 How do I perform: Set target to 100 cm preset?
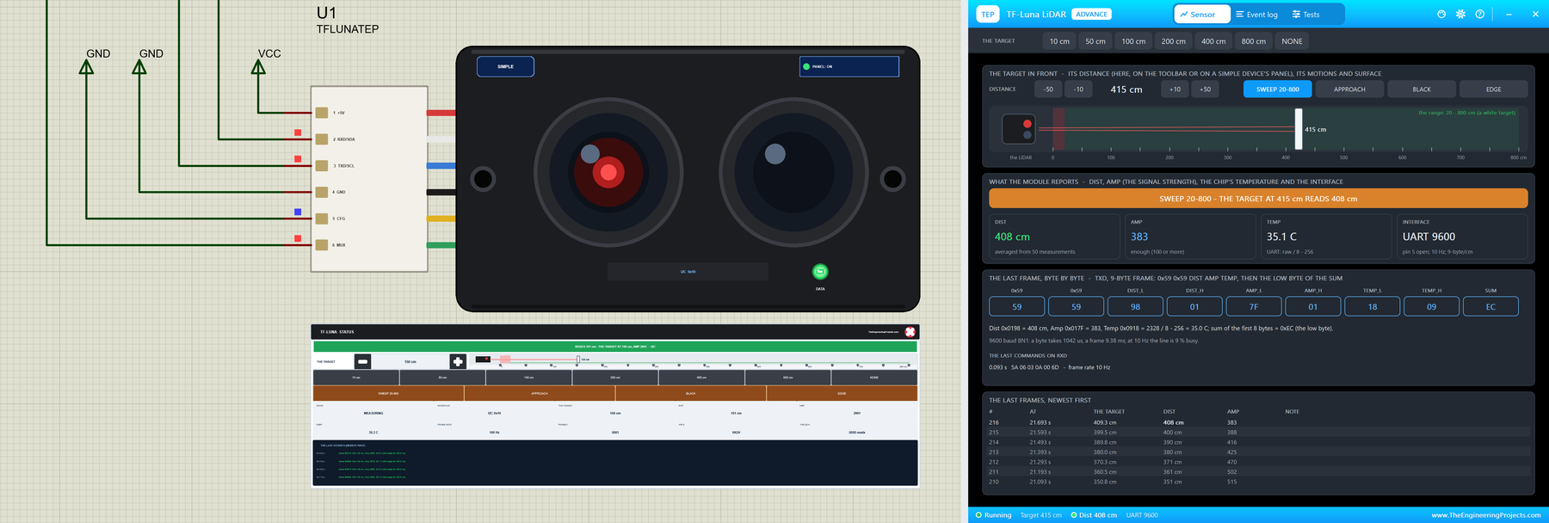pyautogui.click(x=1133, y=41)
